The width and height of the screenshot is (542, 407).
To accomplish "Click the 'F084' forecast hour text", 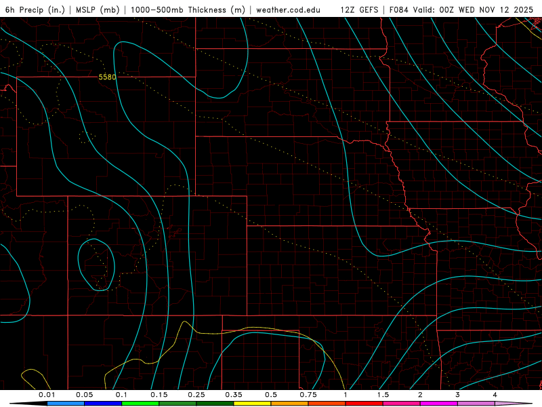I will coord(399,9).
